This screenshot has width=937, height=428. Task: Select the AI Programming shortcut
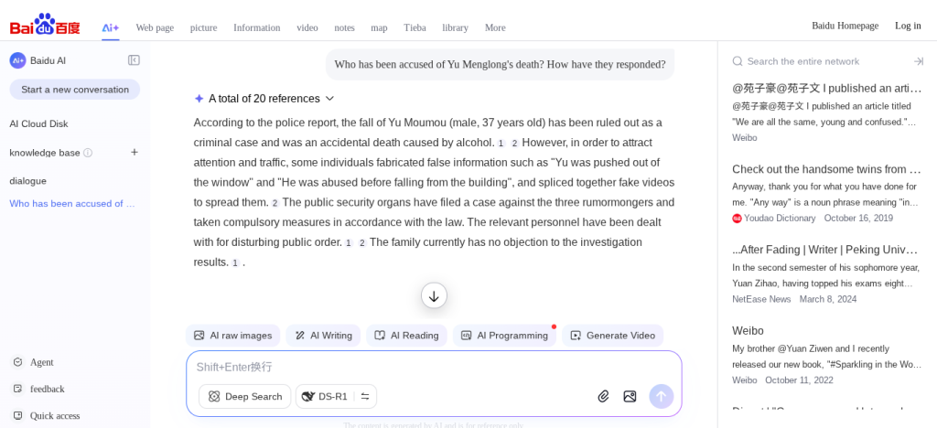click(504, 336)
